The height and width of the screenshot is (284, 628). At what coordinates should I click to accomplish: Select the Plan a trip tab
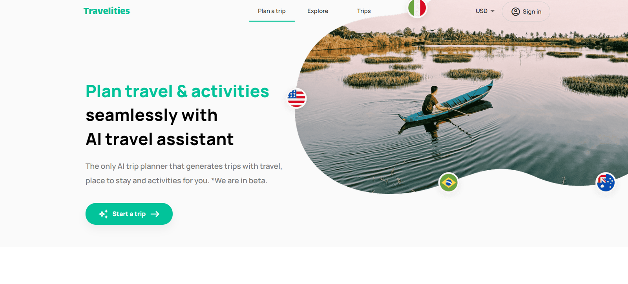pos(272,11)
